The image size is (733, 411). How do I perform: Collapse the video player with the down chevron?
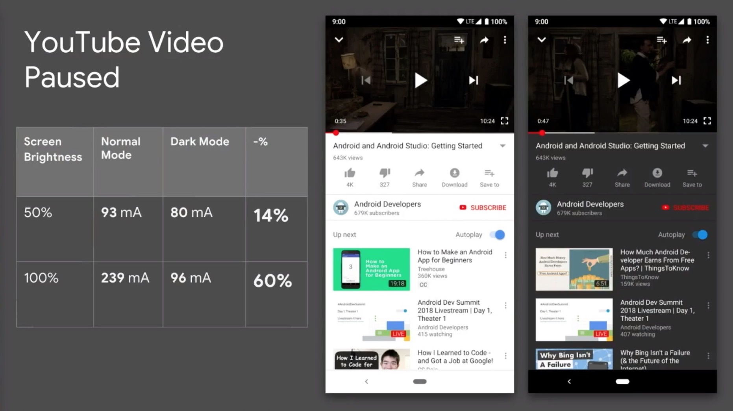point(339,40)
